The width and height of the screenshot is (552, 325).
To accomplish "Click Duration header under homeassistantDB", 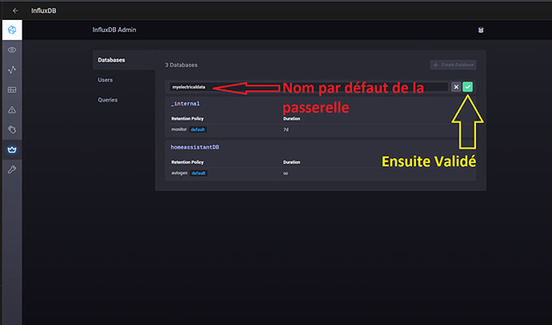I will point(291,162).
